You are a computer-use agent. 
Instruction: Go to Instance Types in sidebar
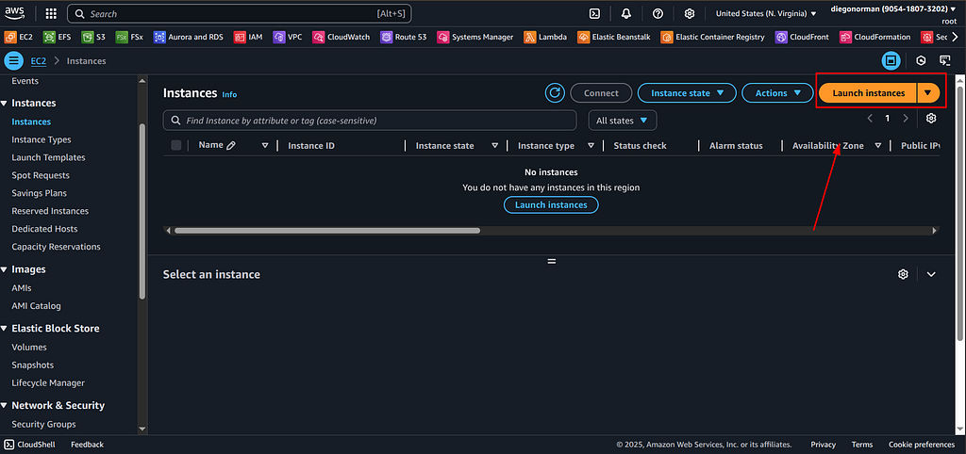[42, 139]
